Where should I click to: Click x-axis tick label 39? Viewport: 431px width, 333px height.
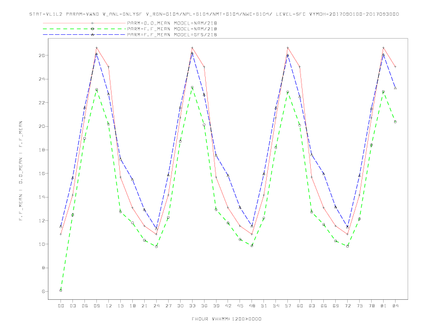(x=216, y=306)
